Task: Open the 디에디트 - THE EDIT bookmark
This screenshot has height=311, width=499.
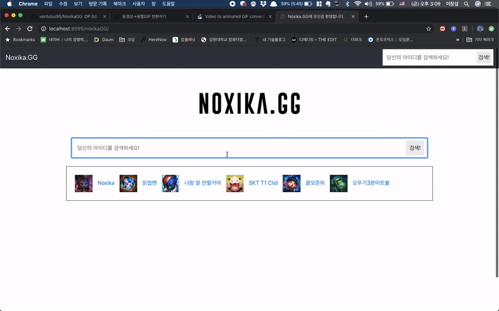Action: pyautogui.click(x=314, y=40)
